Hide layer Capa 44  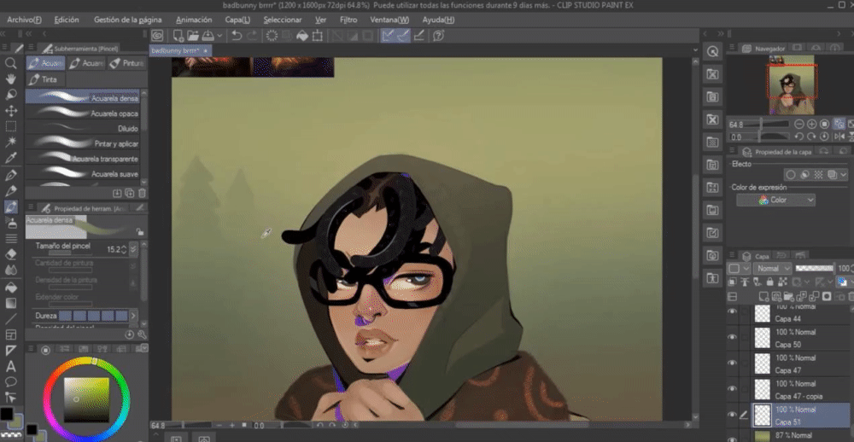[x=732, y=312]
